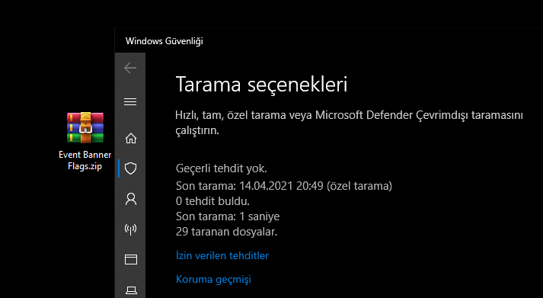Open the Home section in sidebar
Image resolution: width=543 pixels, height=298 pixels.
point(130,139)
